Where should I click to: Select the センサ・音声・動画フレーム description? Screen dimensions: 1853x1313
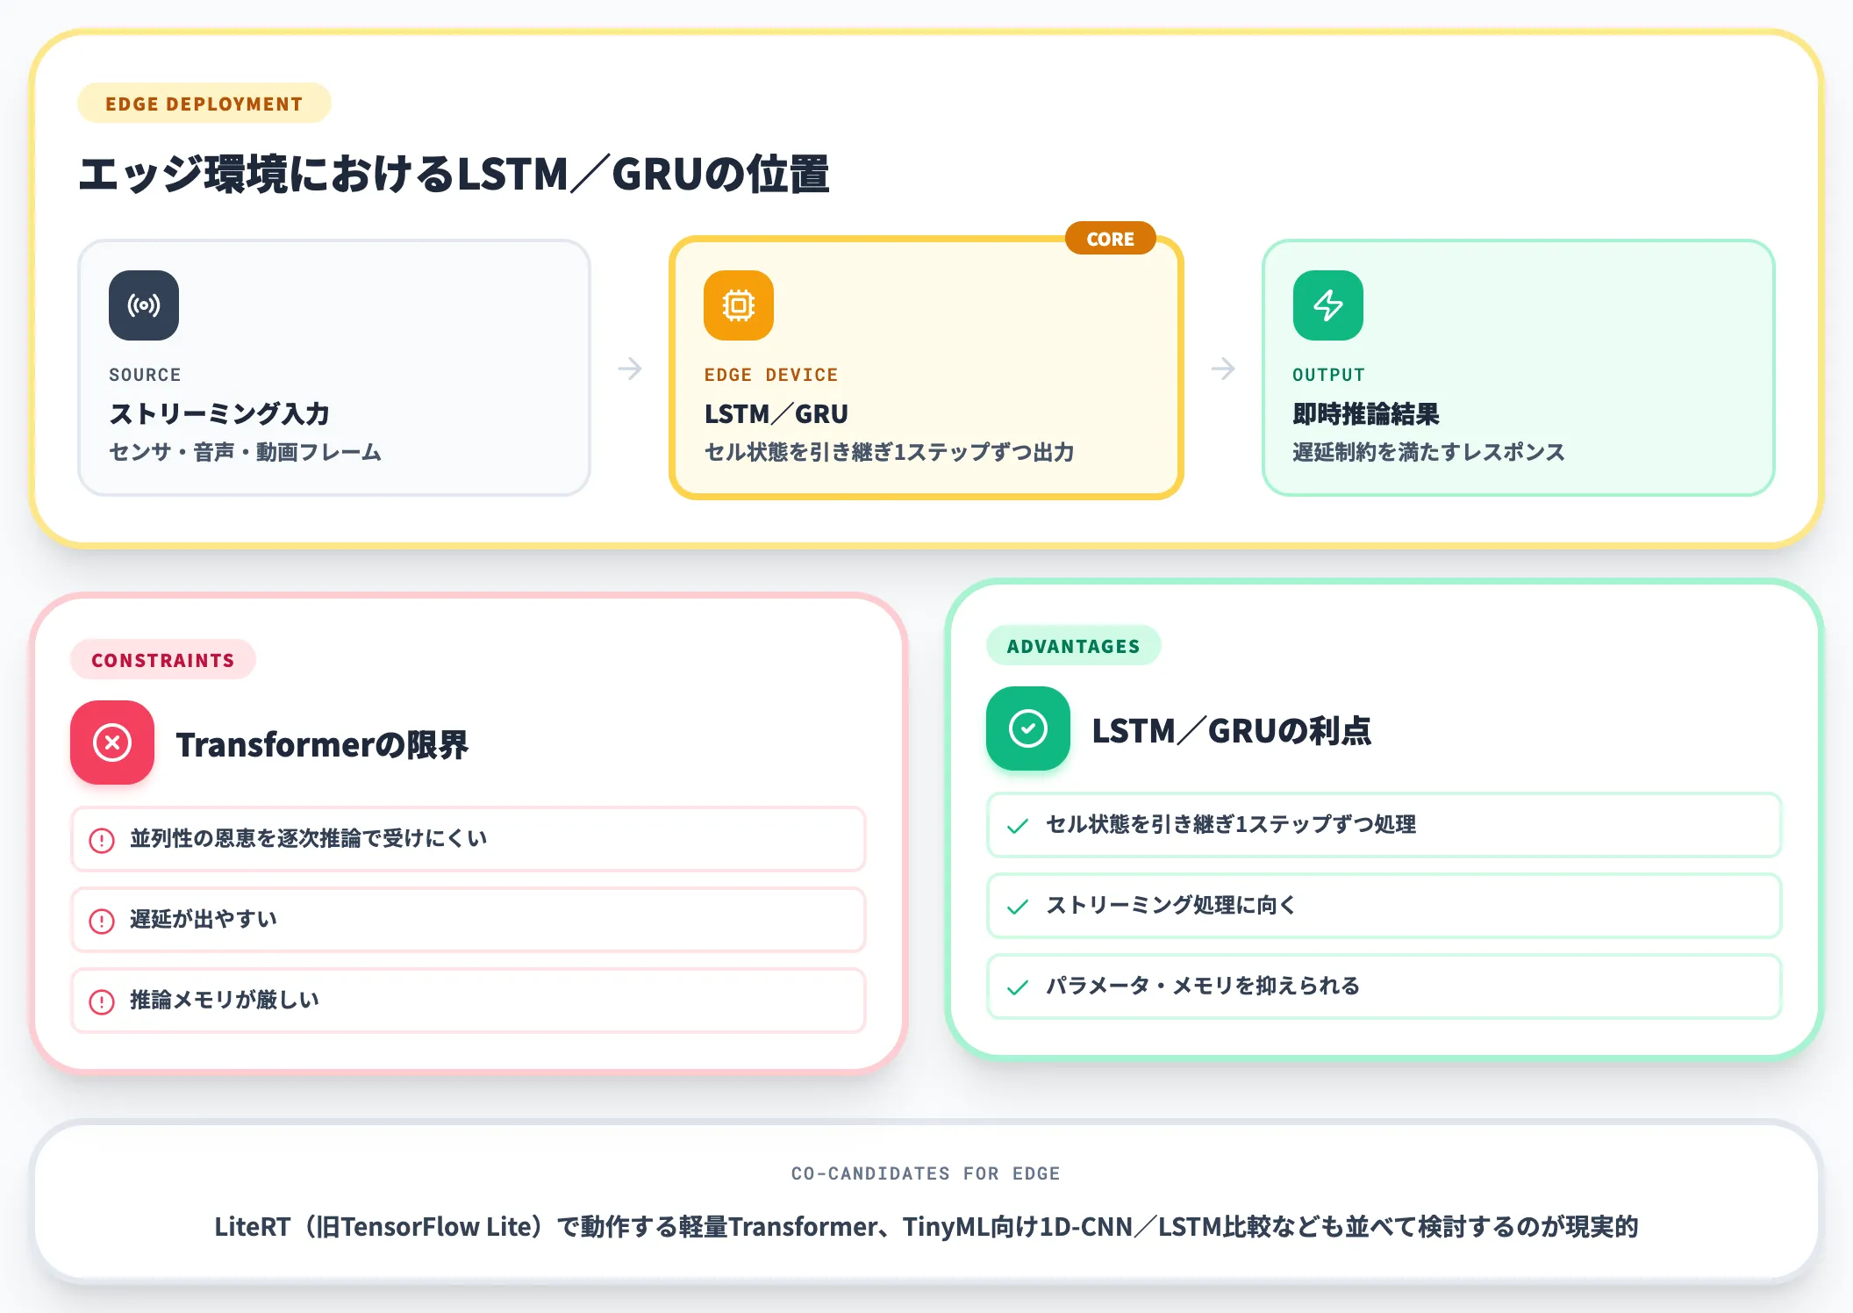tap(246, 452)
